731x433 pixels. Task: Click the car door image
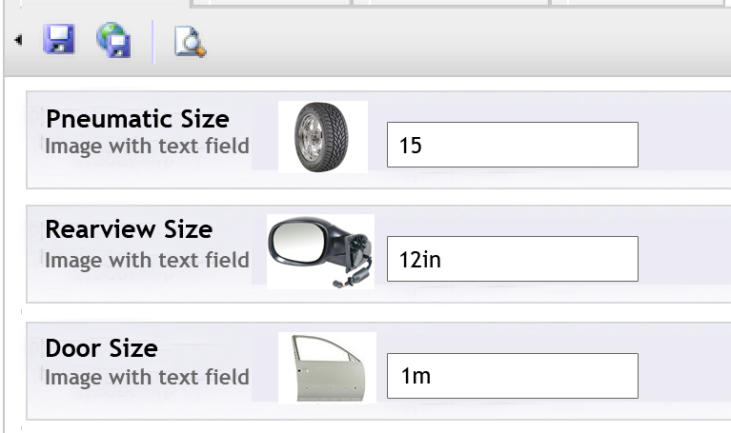click(327, 367)
